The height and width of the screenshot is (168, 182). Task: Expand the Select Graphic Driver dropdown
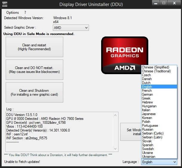point(71,28)
